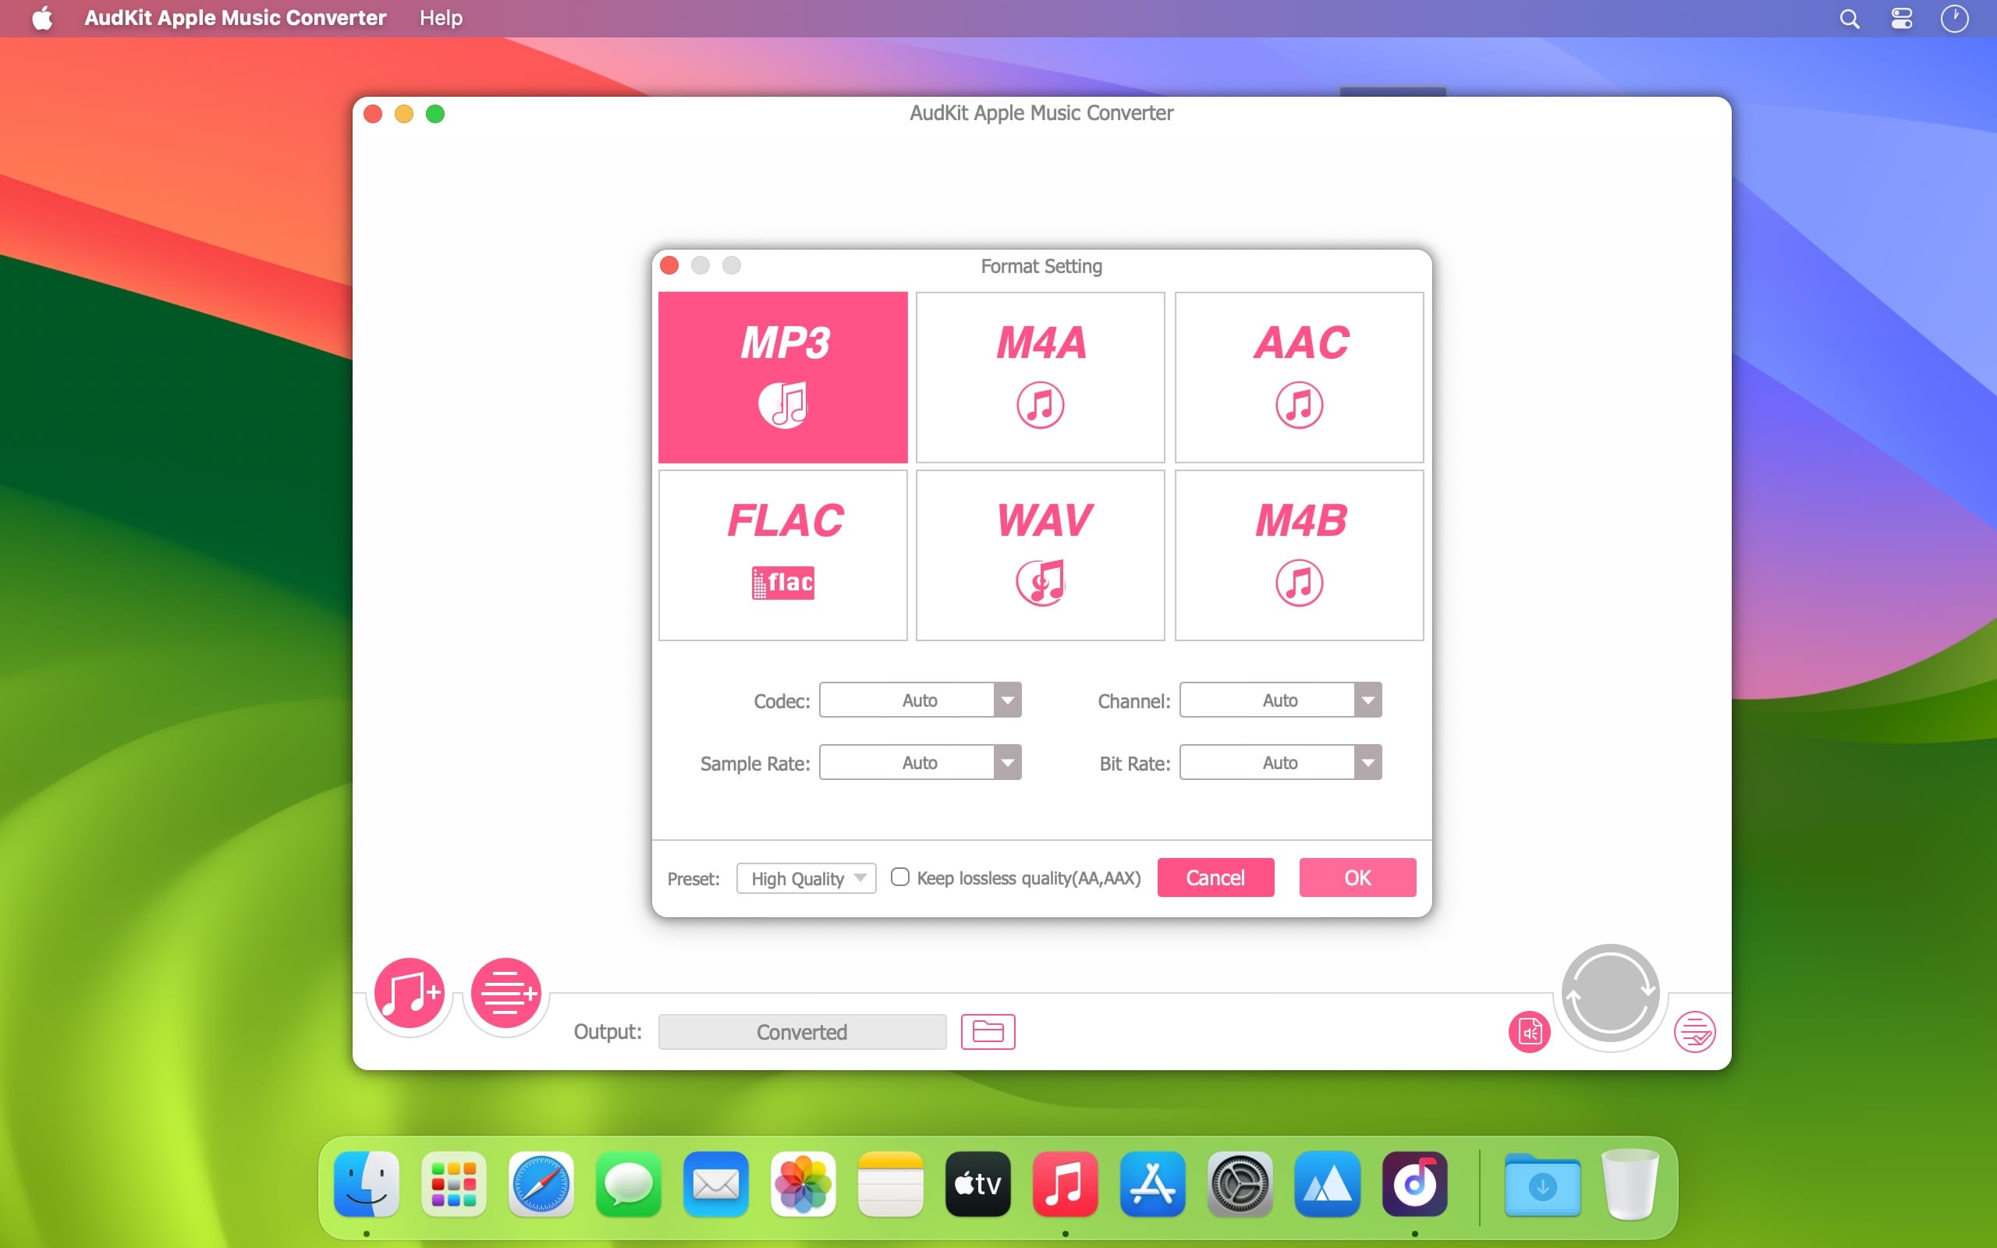This screenshot has height=1248, width=1997.
Task: Open the Preset High Quality dropdown
Action: pyautogui.click(x=807, y=878)
